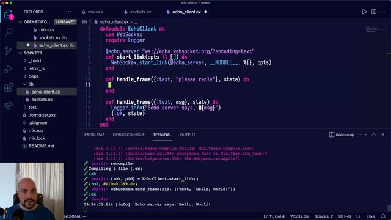Open the mix.lock file
The image size is (391, 220).
(x=47, y=138)
